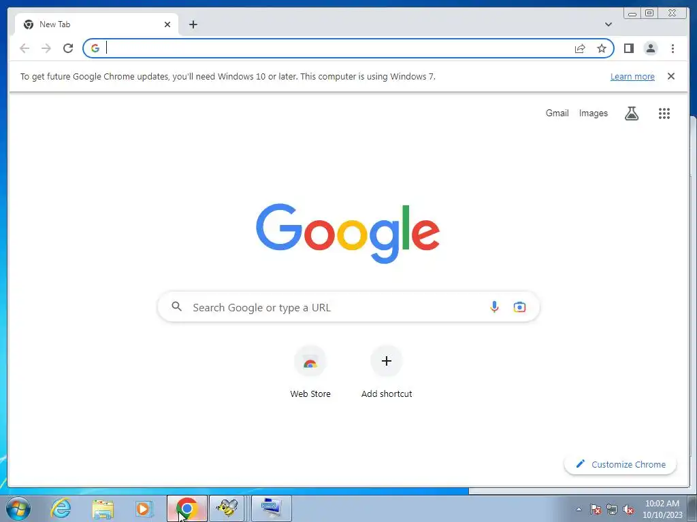Open the Action Center flag icon
697x522 pixels.
(596, 510)
